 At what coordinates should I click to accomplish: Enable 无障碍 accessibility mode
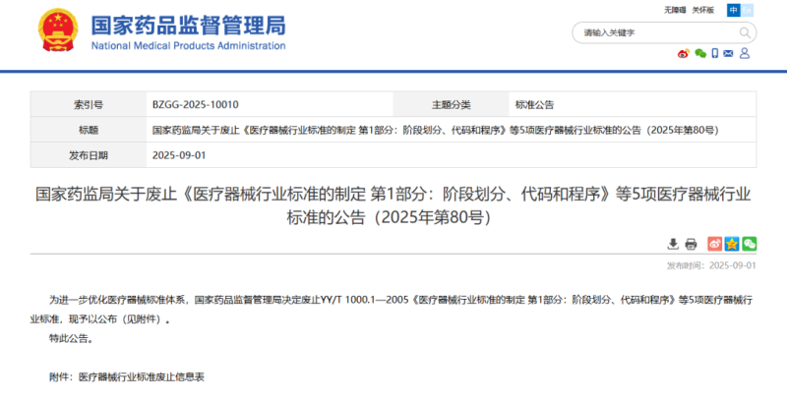(x=676, y=10)
